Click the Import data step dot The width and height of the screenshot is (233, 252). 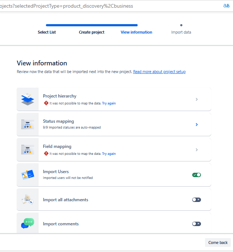[181, 25]
